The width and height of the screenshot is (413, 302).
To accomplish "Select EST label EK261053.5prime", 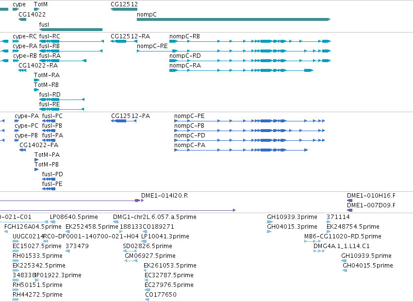I will (x=170, y=266).
